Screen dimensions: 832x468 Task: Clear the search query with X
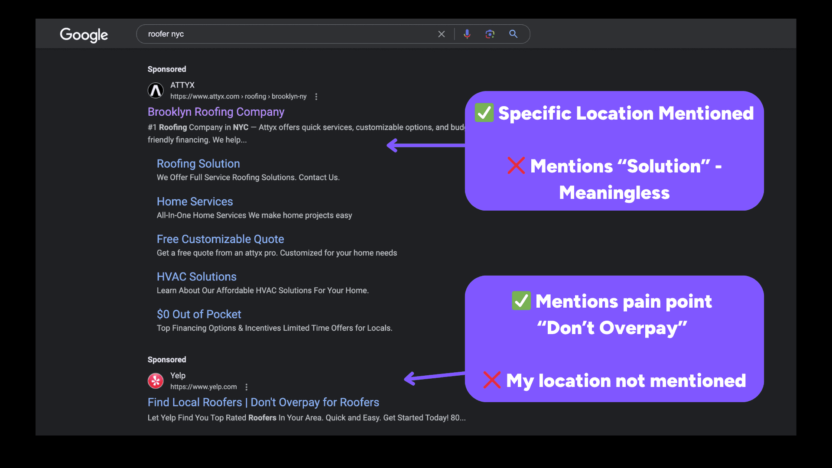(441, 34)
